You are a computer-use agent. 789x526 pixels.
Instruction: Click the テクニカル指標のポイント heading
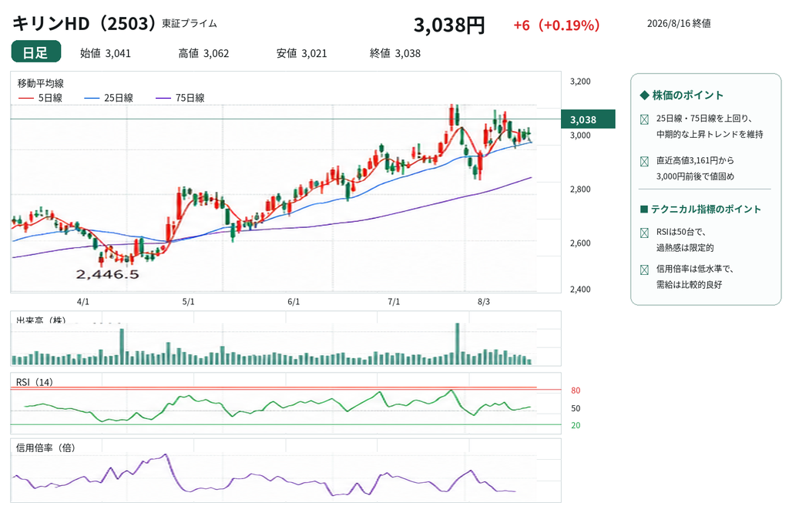pyautogui.click(x=700, y=209)
